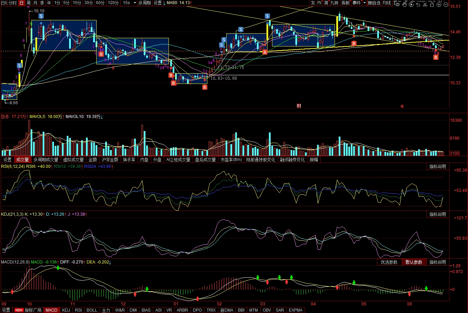Viewport: 468px width, 313px height.
Task: Switch bottom indicator to BOLL
Action: (x=92, y=310)
